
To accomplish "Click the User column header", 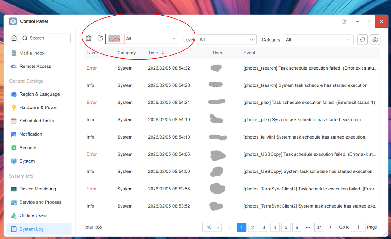I will click(217, 53).
